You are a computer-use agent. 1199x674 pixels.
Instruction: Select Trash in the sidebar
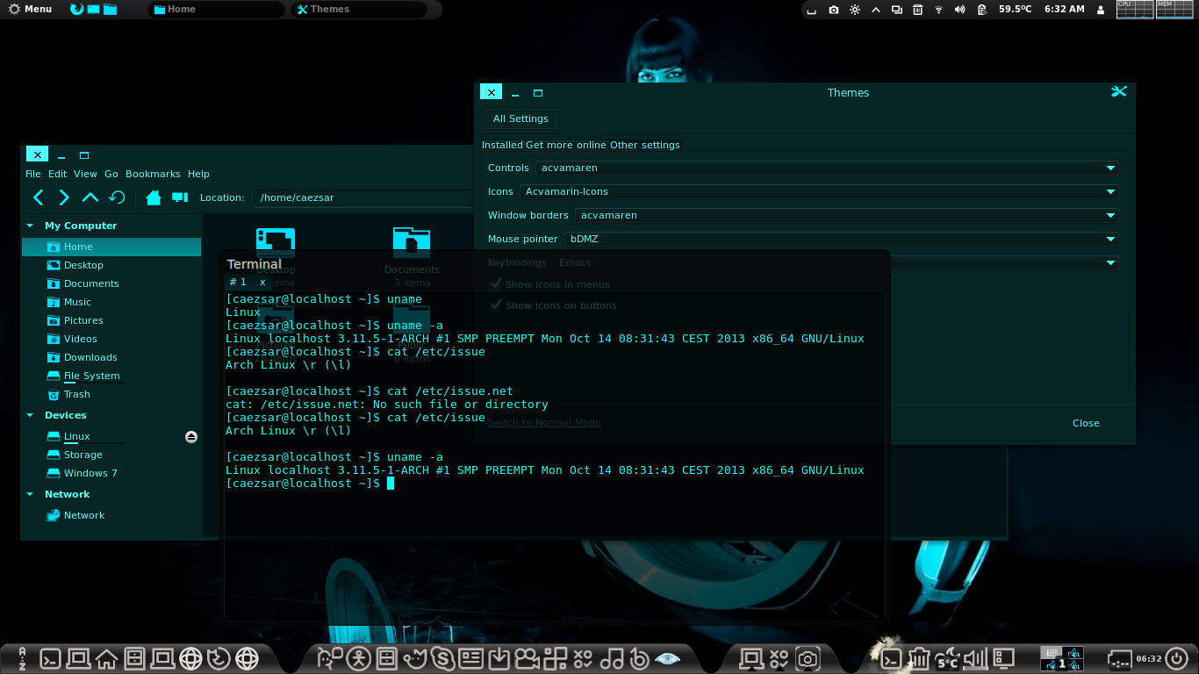pos(77,394)
